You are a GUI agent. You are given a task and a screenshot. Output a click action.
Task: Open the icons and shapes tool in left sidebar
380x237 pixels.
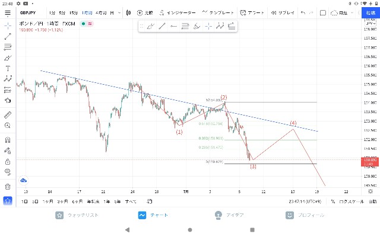(x=8, y=100)
